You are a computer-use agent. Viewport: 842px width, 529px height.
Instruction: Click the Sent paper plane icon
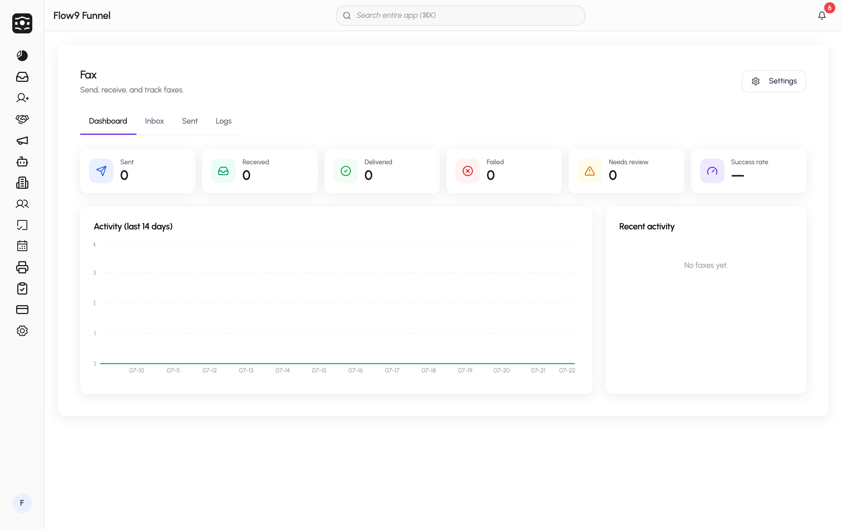point(101,171)
